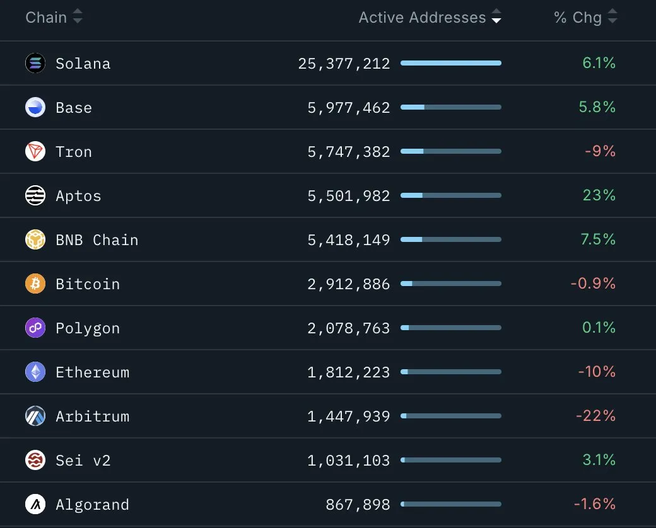The image size is (656, 528).
Task: Select value 1,812,223 for Ethereum
Action: coord(348,372)
